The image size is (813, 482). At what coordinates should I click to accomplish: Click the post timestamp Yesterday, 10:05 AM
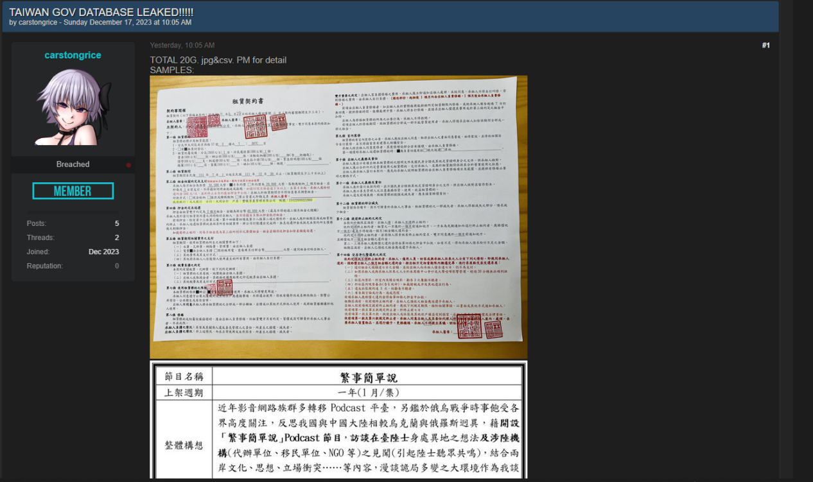pos(182,46)
